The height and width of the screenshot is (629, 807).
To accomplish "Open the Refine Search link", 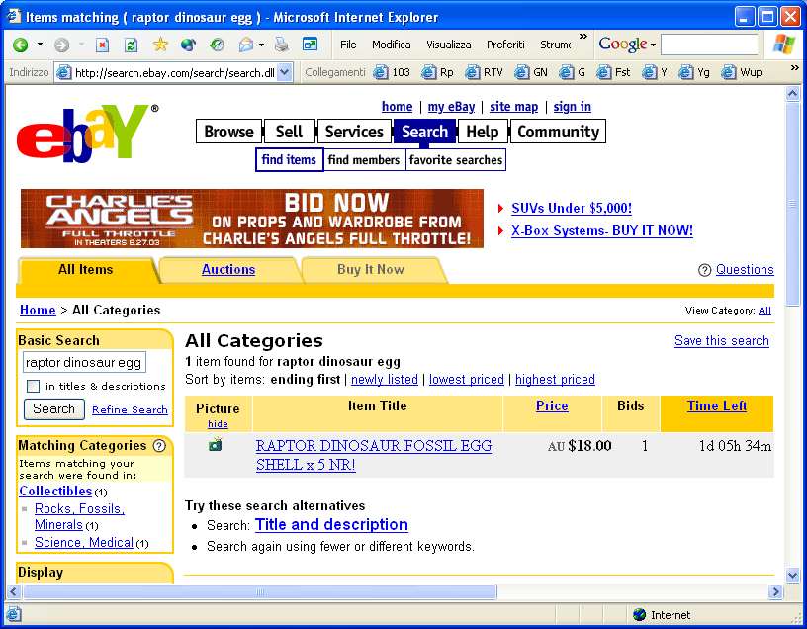I will coord(130,409).
